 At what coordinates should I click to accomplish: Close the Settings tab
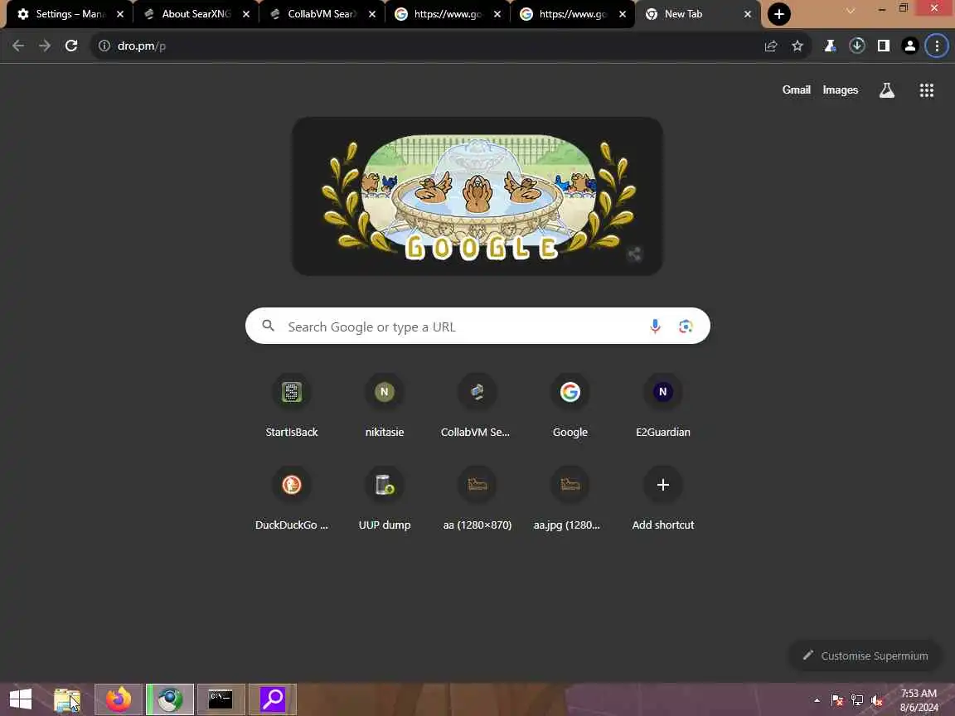120,14
